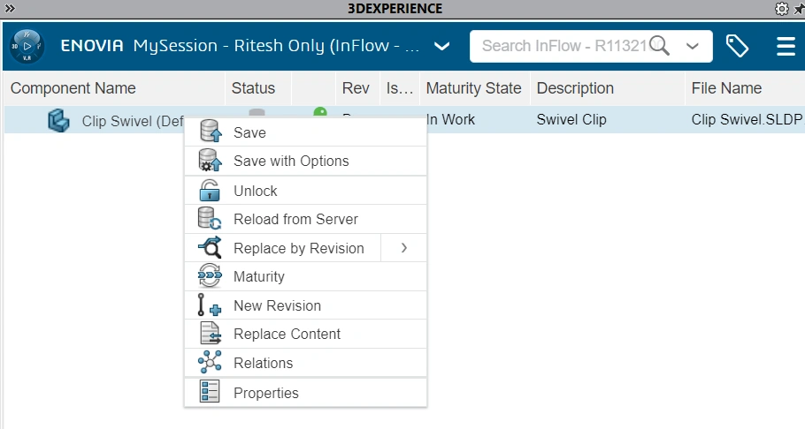
Task: Click the Search InFlow input field
Action: point(563,46)
